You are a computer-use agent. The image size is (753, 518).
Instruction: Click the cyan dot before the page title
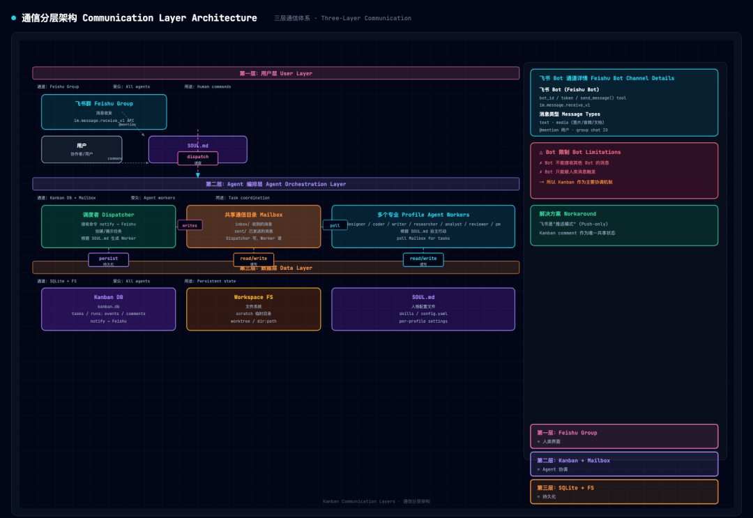tap(13, 17)
